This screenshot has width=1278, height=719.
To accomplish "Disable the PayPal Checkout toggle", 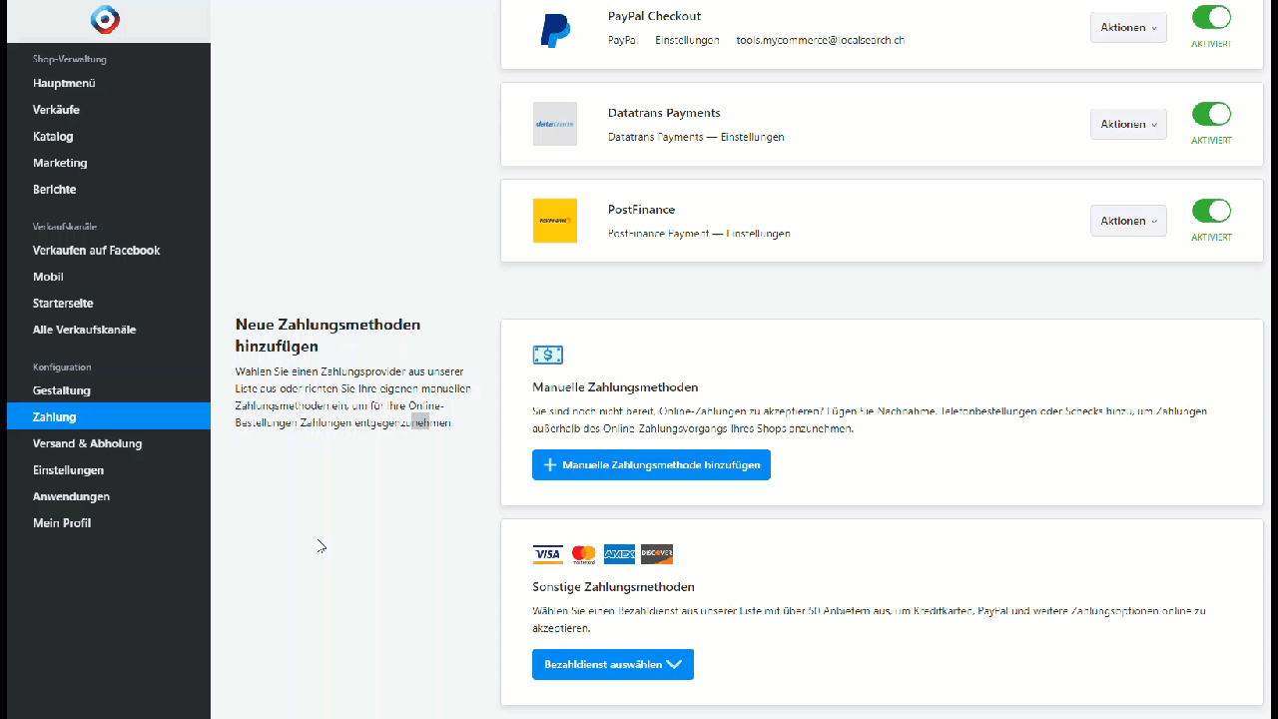I will pos(1211,17).
